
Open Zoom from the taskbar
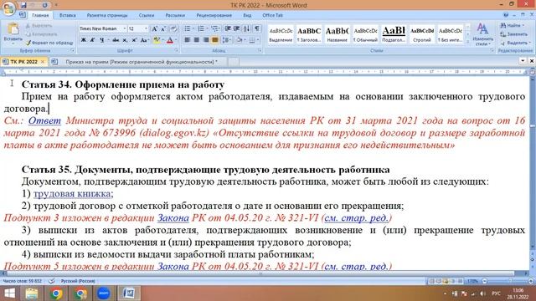click(x=104, y=293)
